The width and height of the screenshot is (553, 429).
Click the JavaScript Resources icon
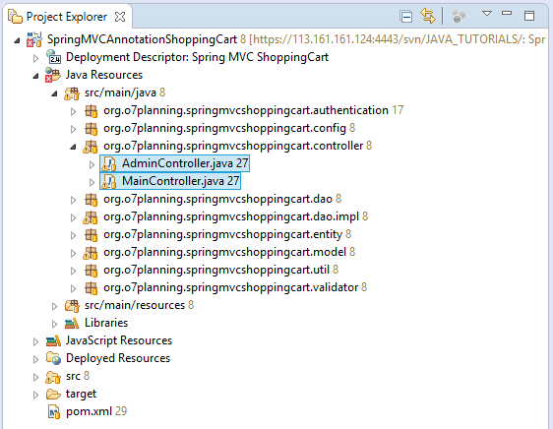pyautogui.click(x=53, y=340)
